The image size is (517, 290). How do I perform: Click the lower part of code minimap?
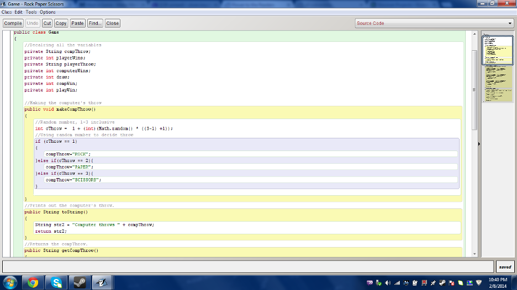click(498, 84)
